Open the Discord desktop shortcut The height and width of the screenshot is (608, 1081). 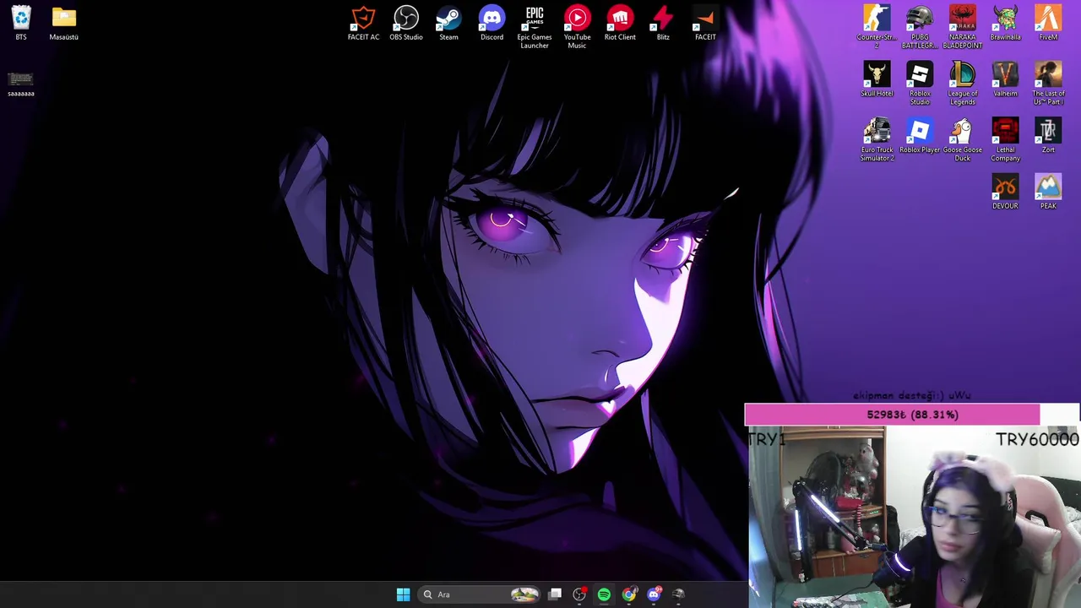pyautogui.click(x=492, y=24)
